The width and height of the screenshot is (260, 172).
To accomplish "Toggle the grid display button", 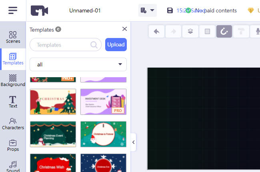I will pyautogui.click(x=207, y=32).
